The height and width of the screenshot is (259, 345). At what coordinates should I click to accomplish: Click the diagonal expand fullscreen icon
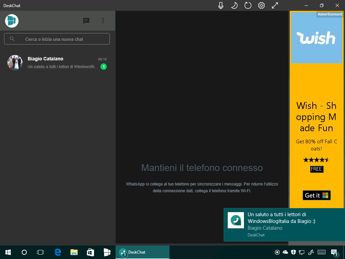[275, 5]
